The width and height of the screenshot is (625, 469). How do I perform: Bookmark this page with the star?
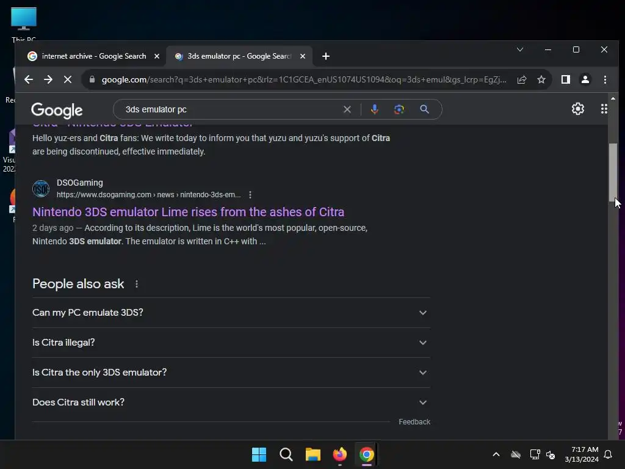point(541,79)
